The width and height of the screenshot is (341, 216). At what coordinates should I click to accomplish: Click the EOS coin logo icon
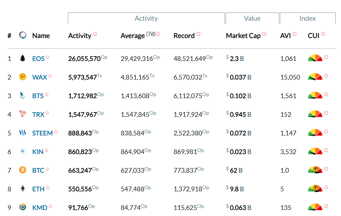coord(23,58)
